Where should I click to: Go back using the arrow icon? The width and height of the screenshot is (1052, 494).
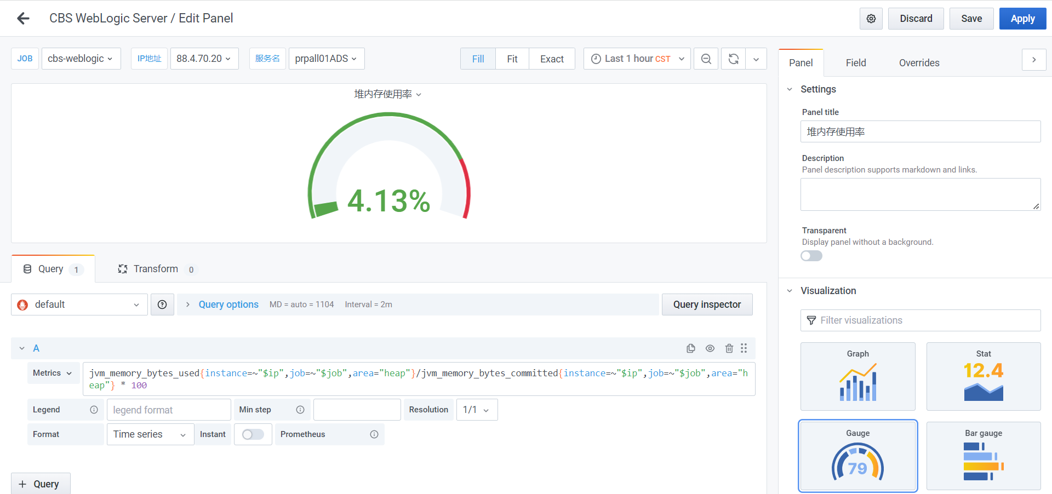point(23,19)
